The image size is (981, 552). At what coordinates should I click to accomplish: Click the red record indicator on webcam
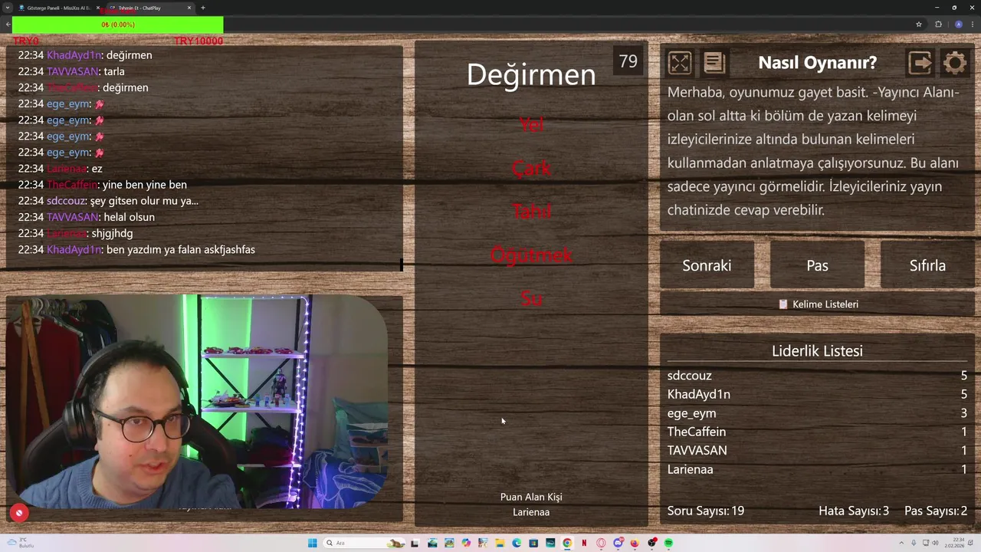tap(19, 513)
